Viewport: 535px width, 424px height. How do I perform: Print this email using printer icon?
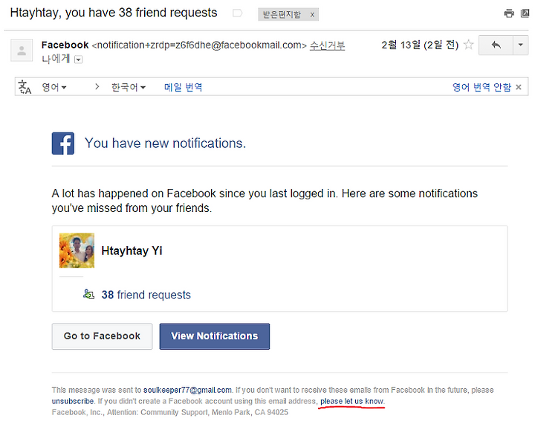point(509,13)
